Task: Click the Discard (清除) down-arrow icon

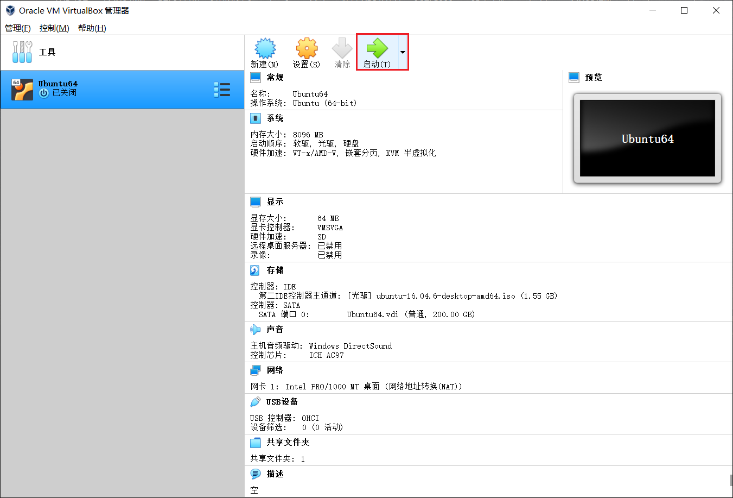Action: pos(342,48)
